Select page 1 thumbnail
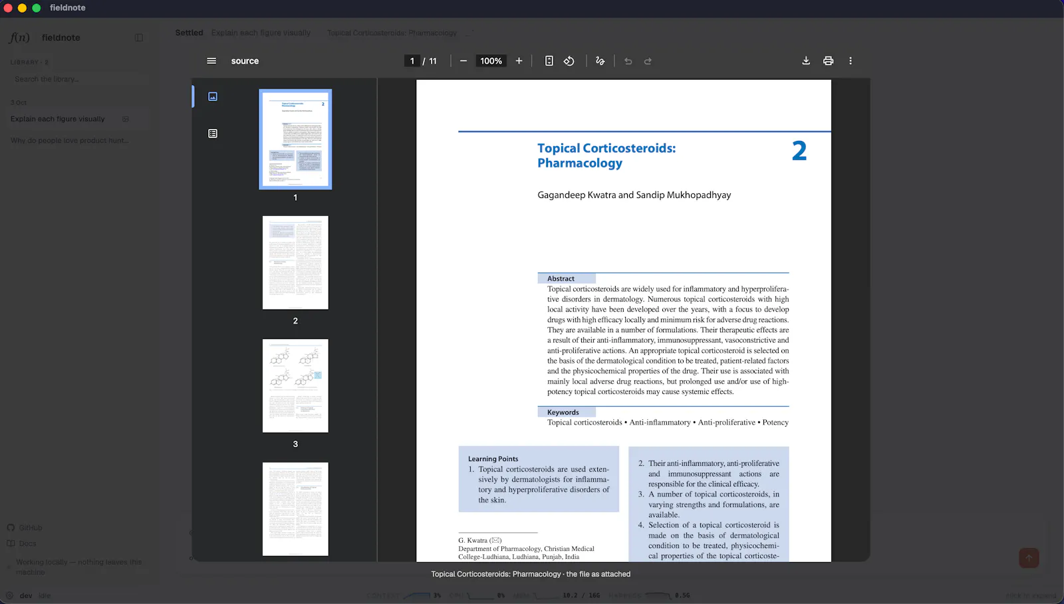The height and width of the screenshot is (604, 1064). 295,140
